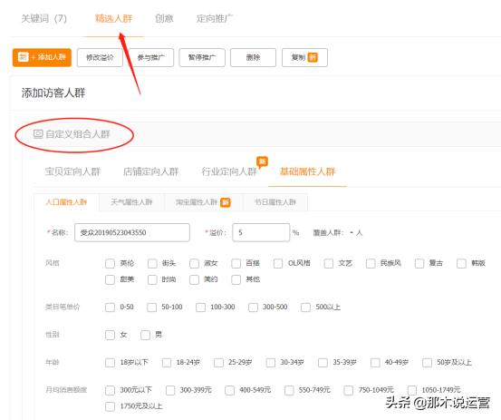Check the 女 gender checkbox

pos(110,336)
